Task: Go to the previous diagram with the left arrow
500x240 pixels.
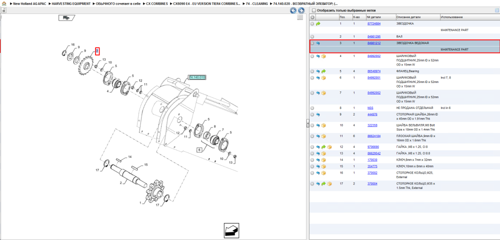Action: click(293, 10)
